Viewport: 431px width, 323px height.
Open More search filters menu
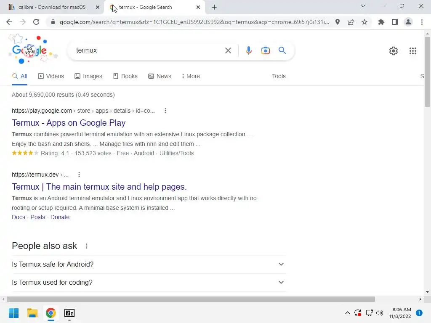pyautogui.click(x=191, y=76)
